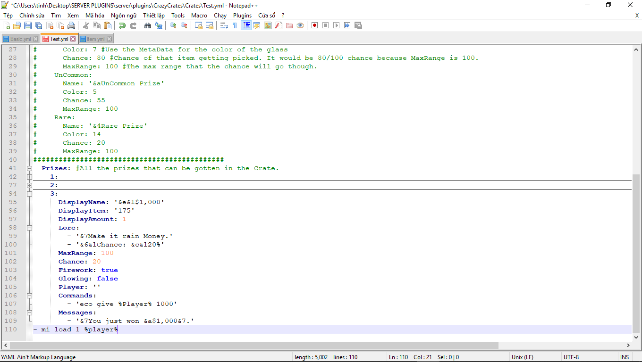Click the Cut scissors icon

(x=86, y=25)
